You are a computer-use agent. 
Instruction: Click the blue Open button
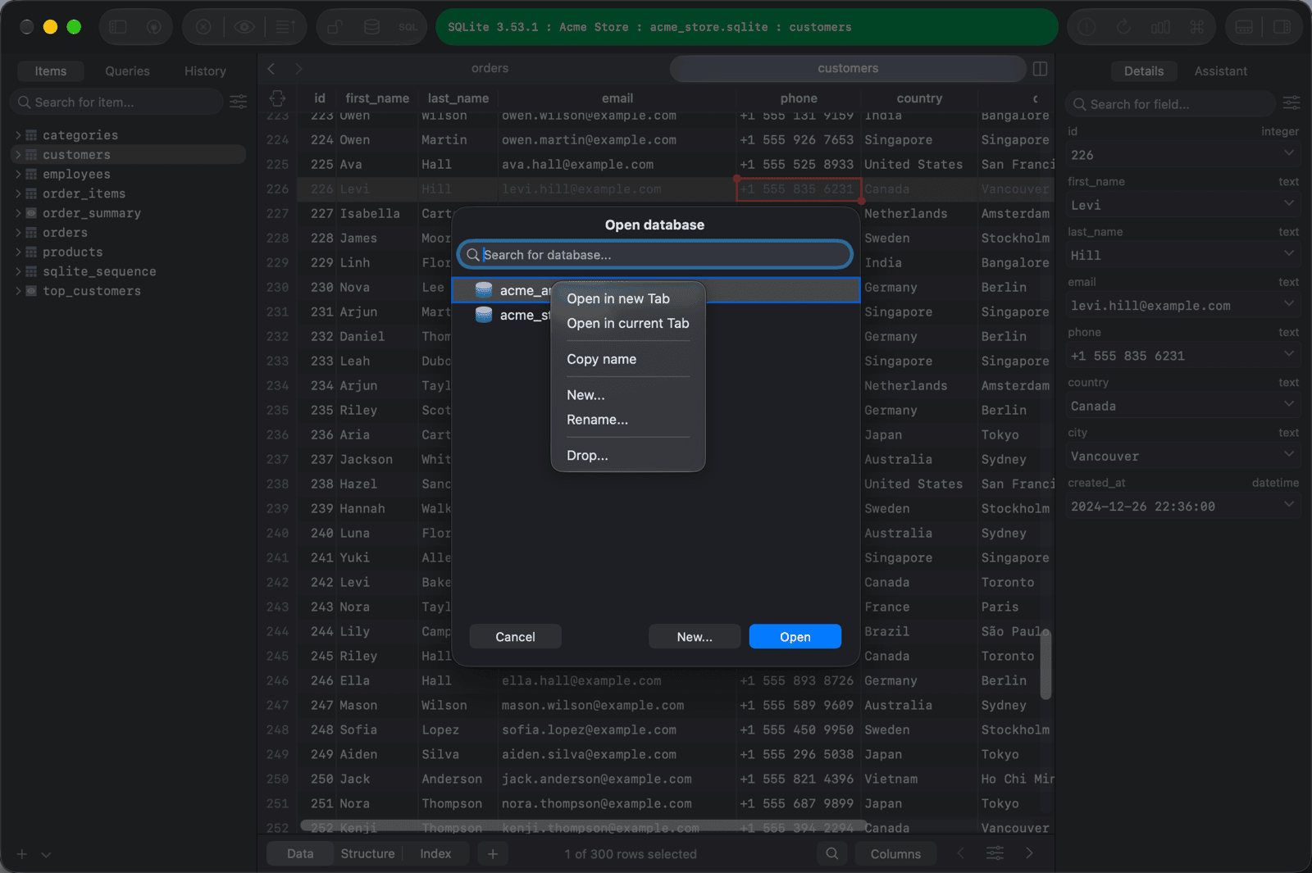[x=795, y=637]
